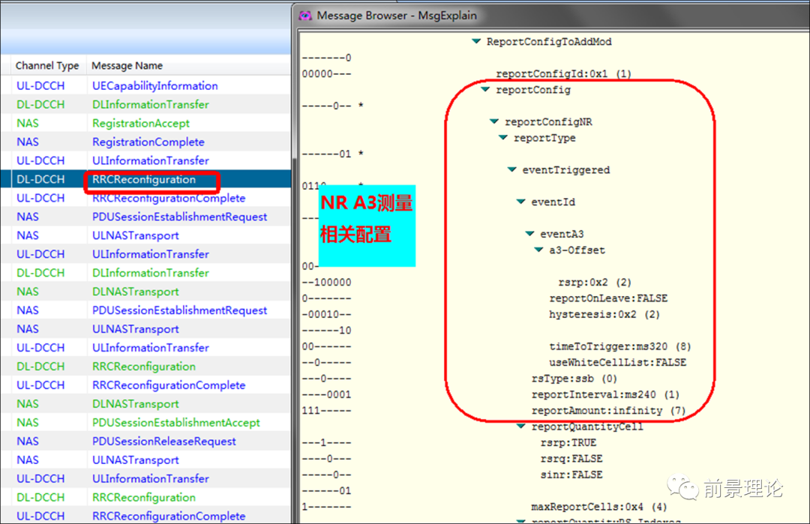Sort by the Channel Type column header
The image size is (810, 524).
[46, 66]
